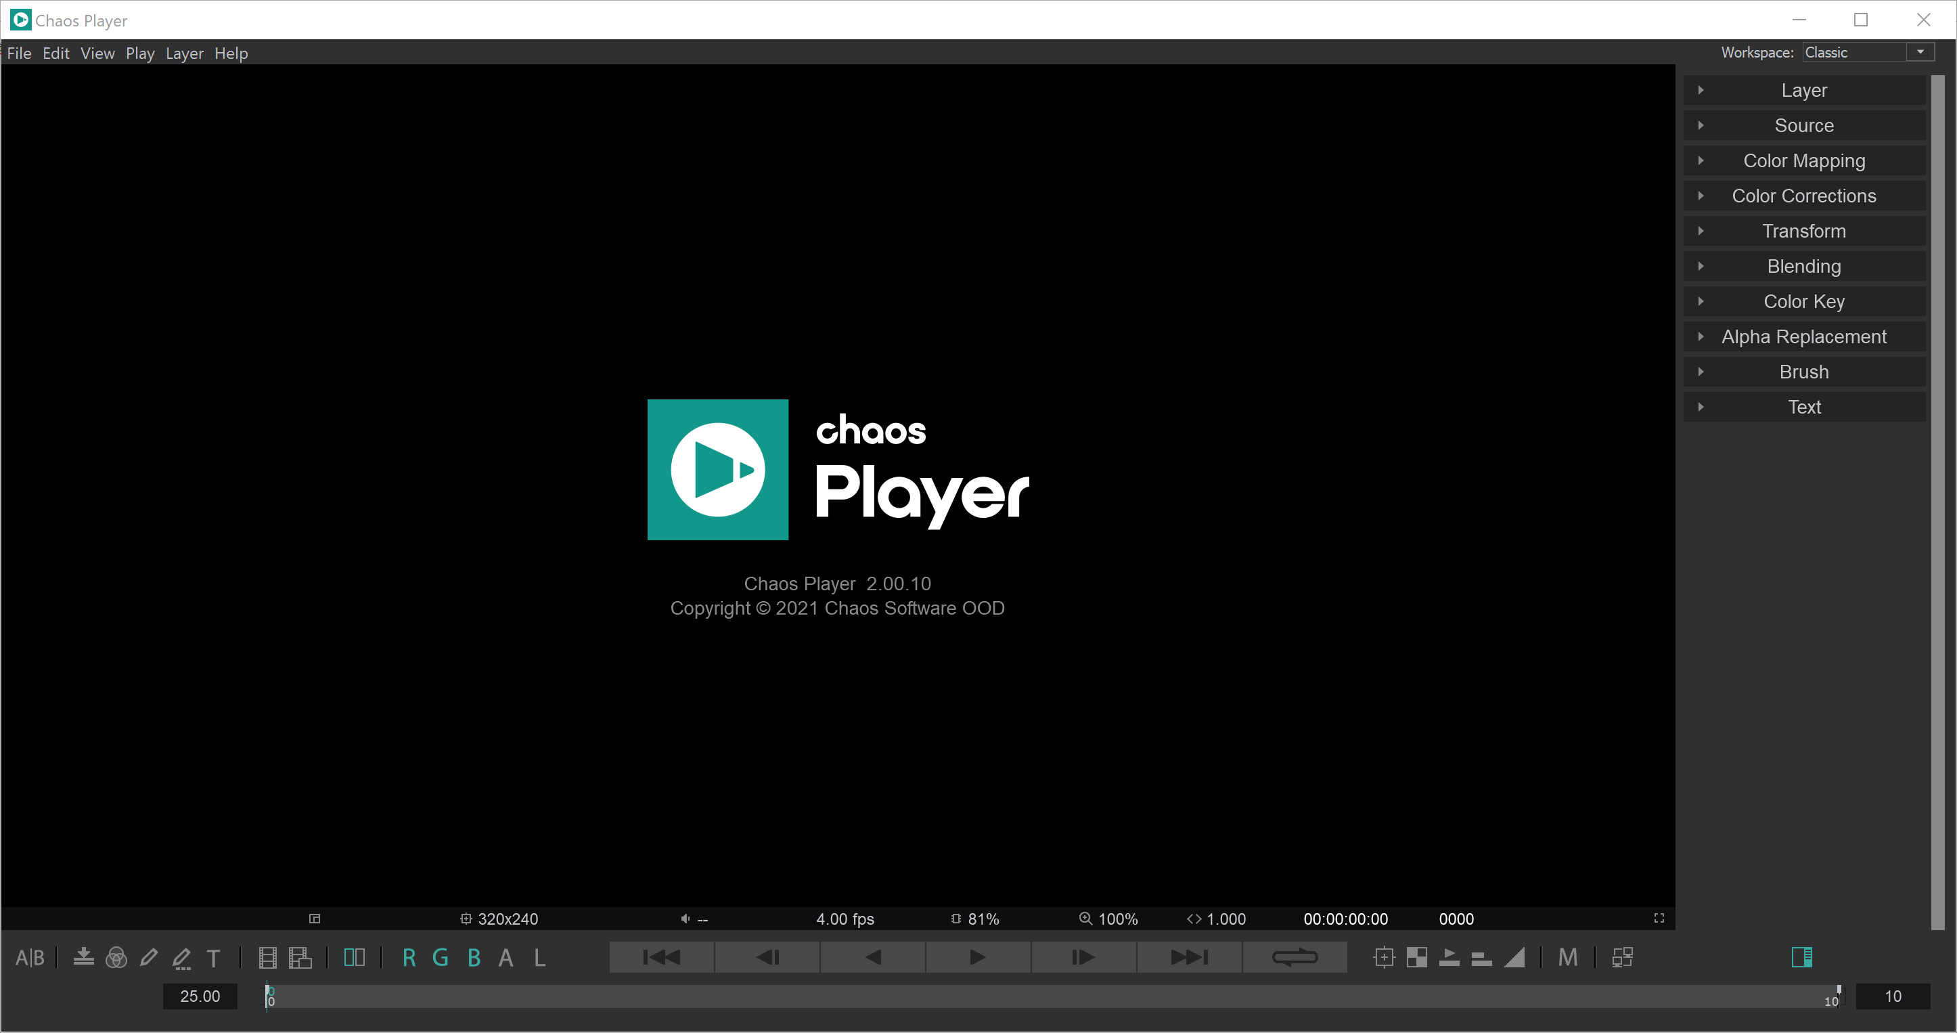Image resolution: width=1957 pixels, height=1033 pixels.
Task: Click the 4.00 fps readout
Action: tap(845, 919)
